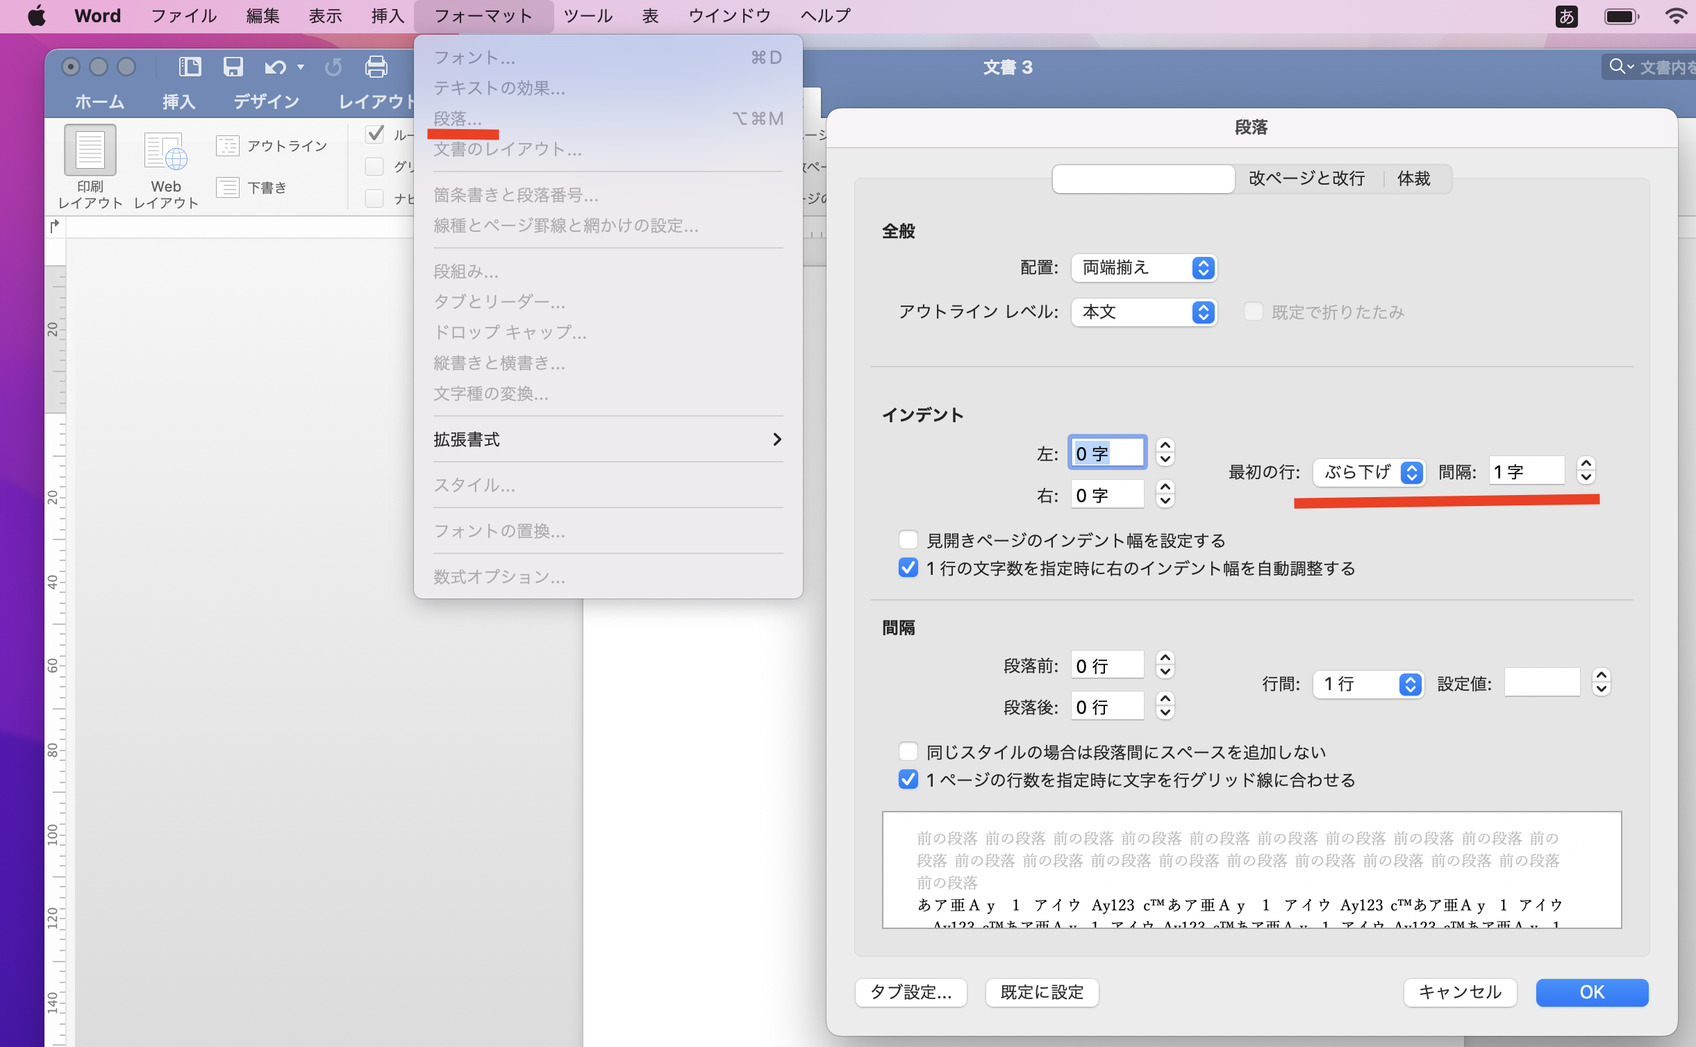The image size is (1696, 1047).
Task: Open the Apple menu
Action: (36, 15)
